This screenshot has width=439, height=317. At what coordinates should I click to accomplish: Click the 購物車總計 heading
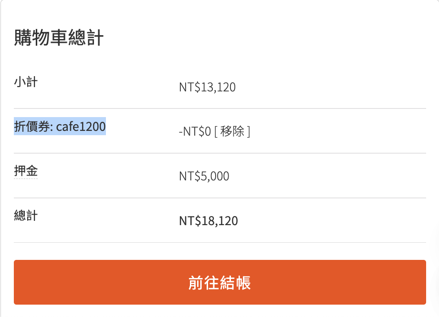point(59,38)
